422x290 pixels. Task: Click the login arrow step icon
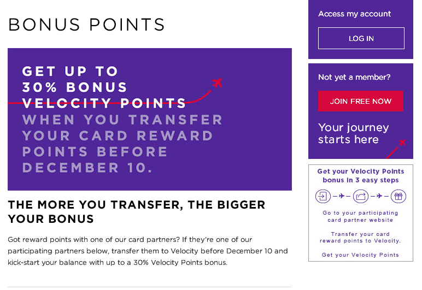(323, 196)
